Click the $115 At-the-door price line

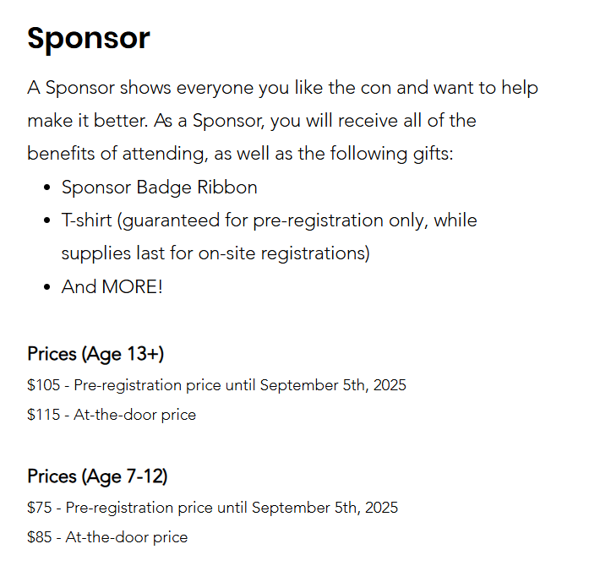112,415
